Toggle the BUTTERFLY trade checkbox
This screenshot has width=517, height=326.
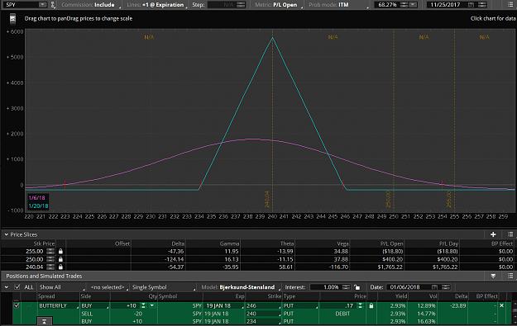pos(17,305)
